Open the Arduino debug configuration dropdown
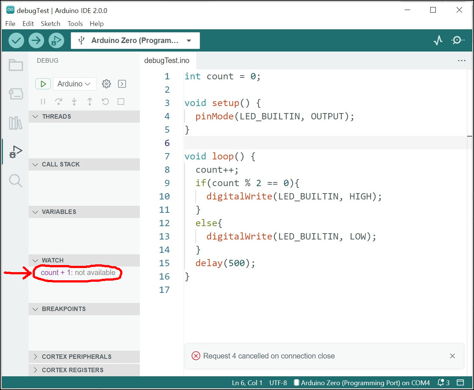Viewport: 474px width, 390px height. (75, 84)
